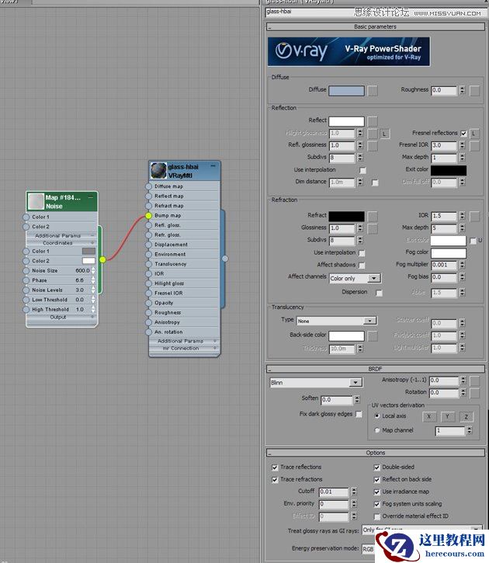The width and height of the screenshot is (489, 563).
Task: Click the Bump map input socket
Action: pos(148,215)
